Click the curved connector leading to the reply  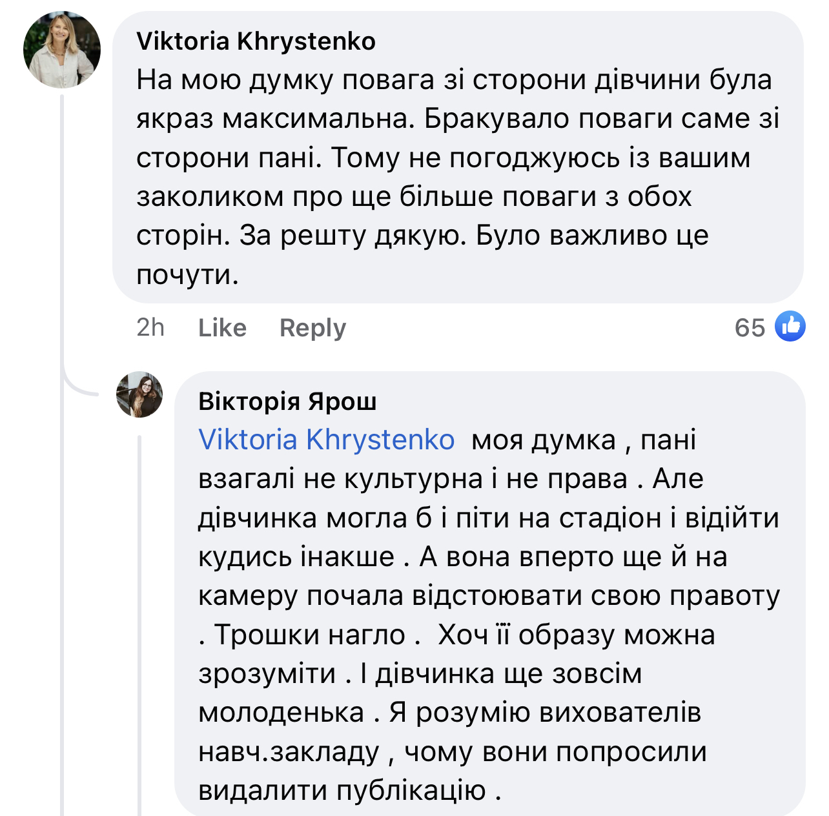click(x=77, y=386)
